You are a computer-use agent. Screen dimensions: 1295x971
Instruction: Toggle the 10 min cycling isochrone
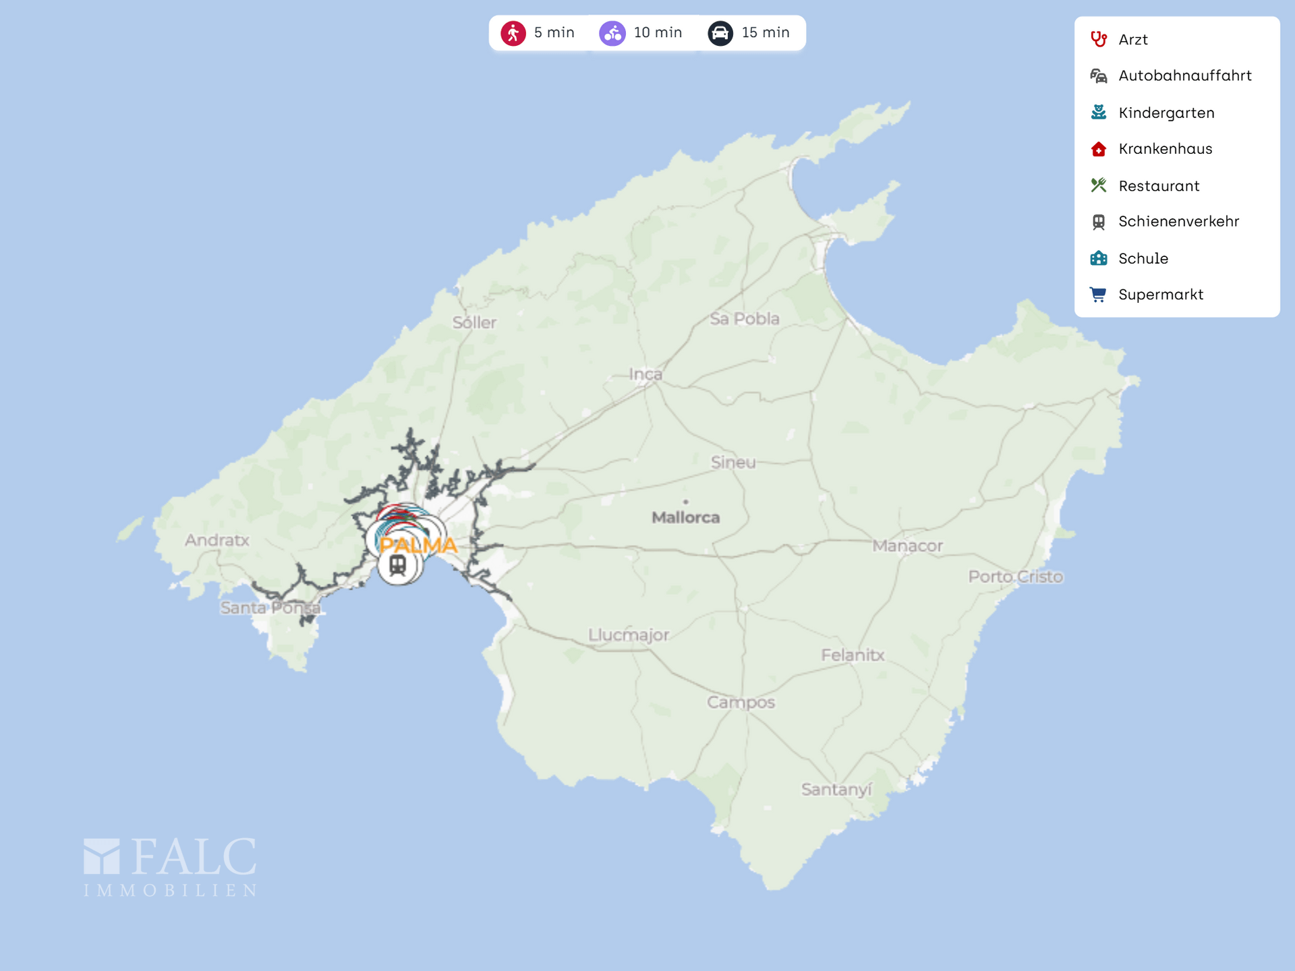point(641,32)
